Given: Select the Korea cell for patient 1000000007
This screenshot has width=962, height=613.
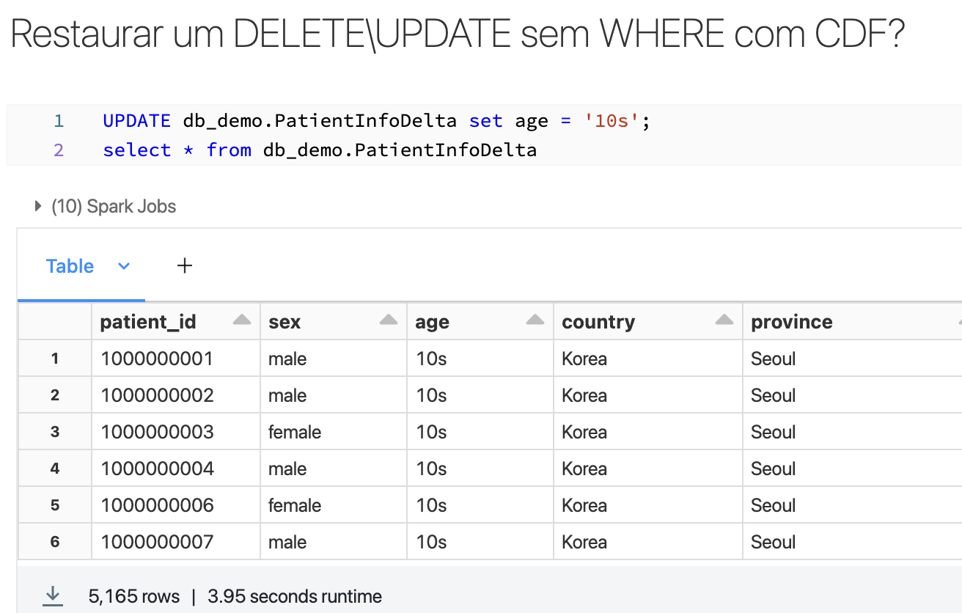Looking at the screenshot, I should [648, 542].
